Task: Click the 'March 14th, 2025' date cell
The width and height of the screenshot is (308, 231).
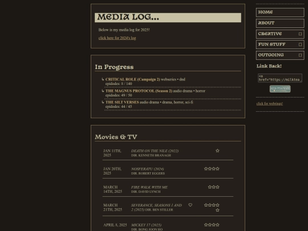Action: 112,189
